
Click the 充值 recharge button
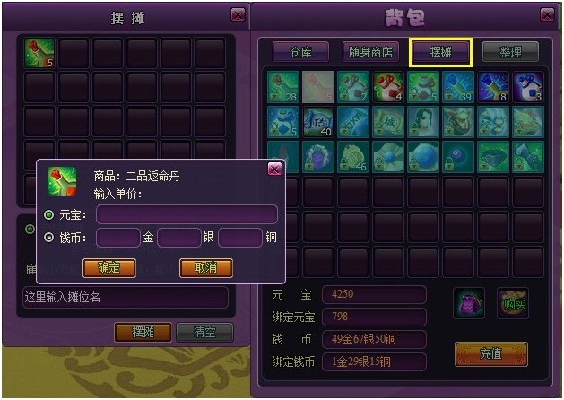point(491,354)
